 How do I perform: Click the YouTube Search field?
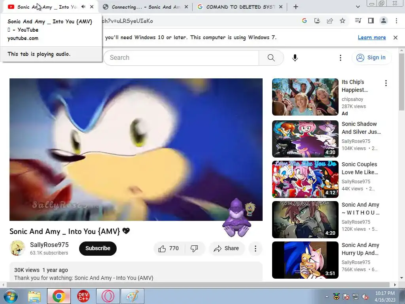(x=181, y=58)
